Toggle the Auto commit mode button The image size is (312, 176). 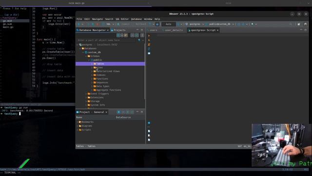168,24
